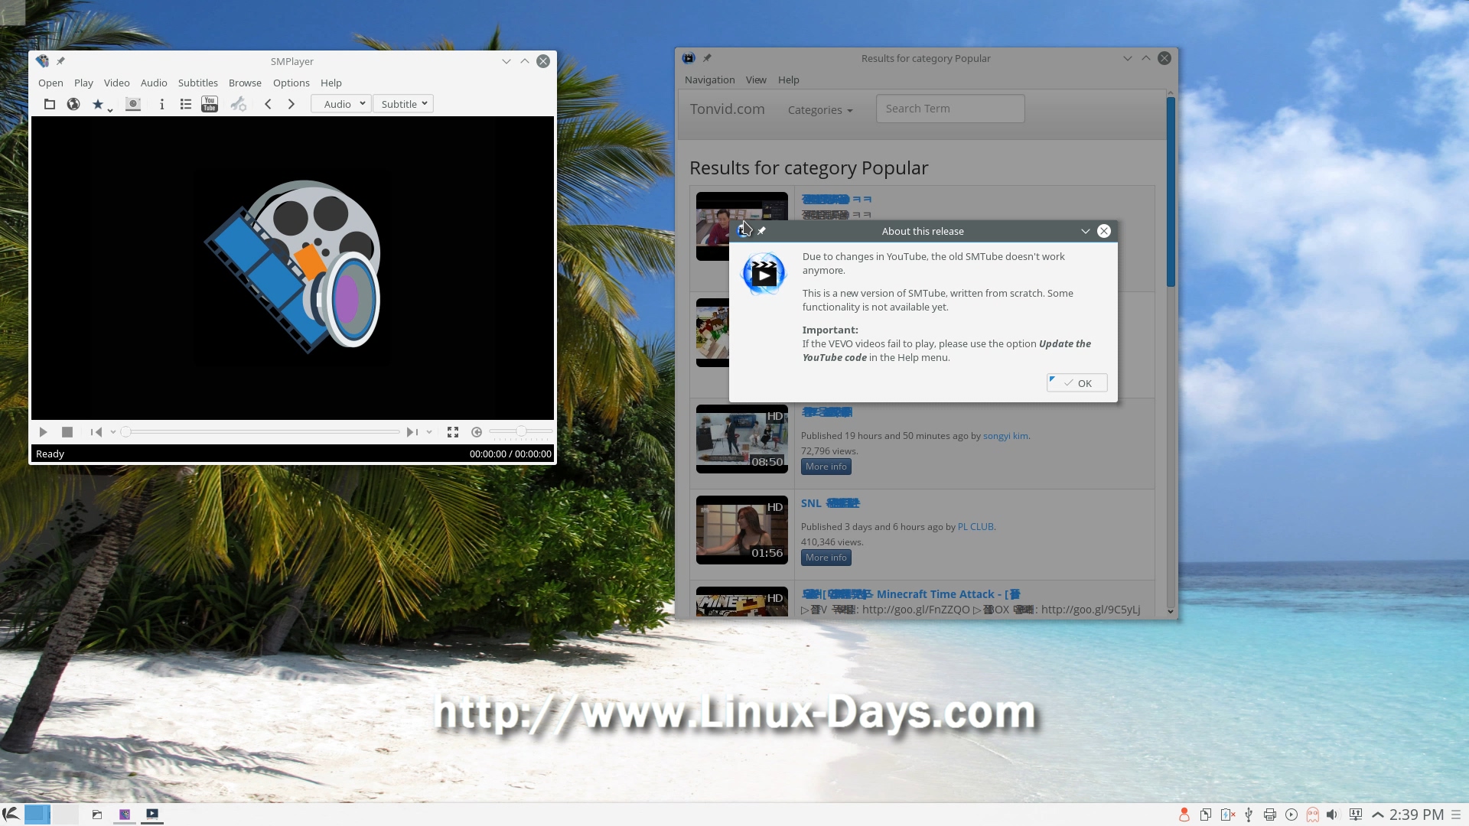Open the 01:56 video thumbnail
1469x826 pixels.
742,530
